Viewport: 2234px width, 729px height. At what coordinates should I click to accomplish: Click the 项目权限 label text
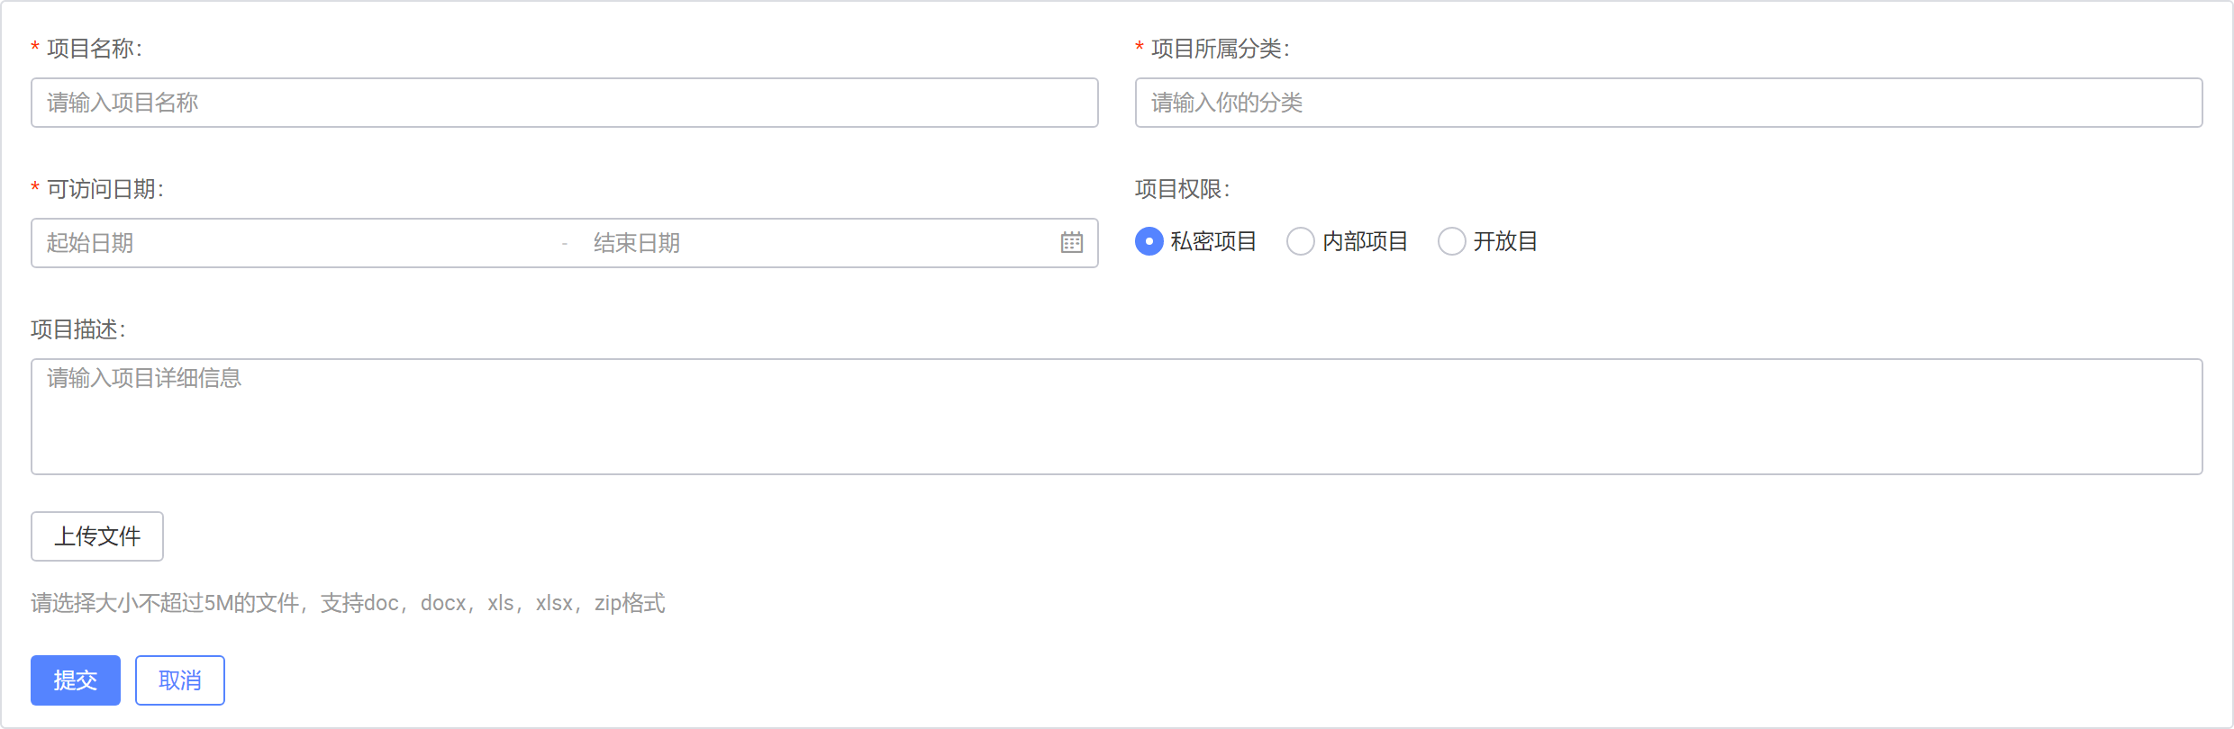point(1183,189)
